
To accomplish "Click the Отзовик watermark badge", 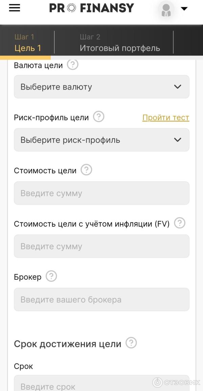I will 176,382.
